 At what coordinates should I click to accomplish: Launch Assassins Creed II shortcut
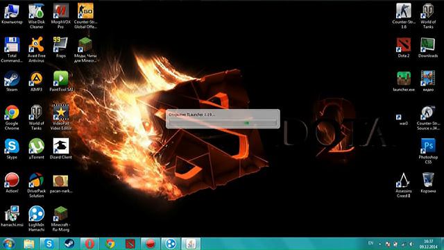click(404, 185)
